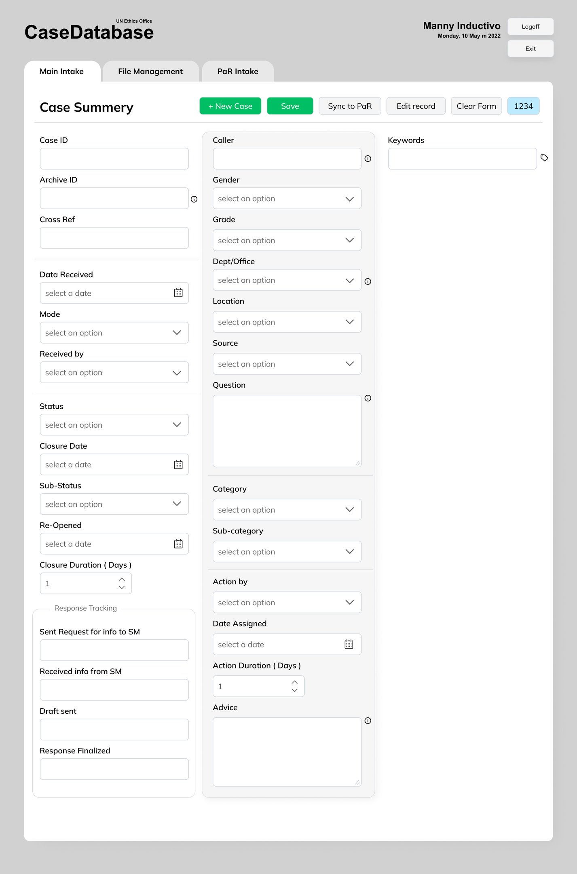Increase Closure Duration days with up arrow

coord(122,579)
